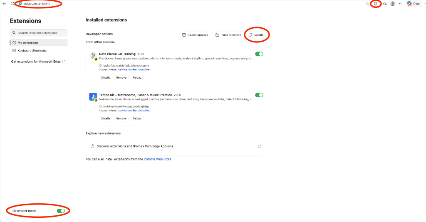This screenshot has height=222, width=426.
Task: Click the browser back arrow
Action: click(4, 3)
